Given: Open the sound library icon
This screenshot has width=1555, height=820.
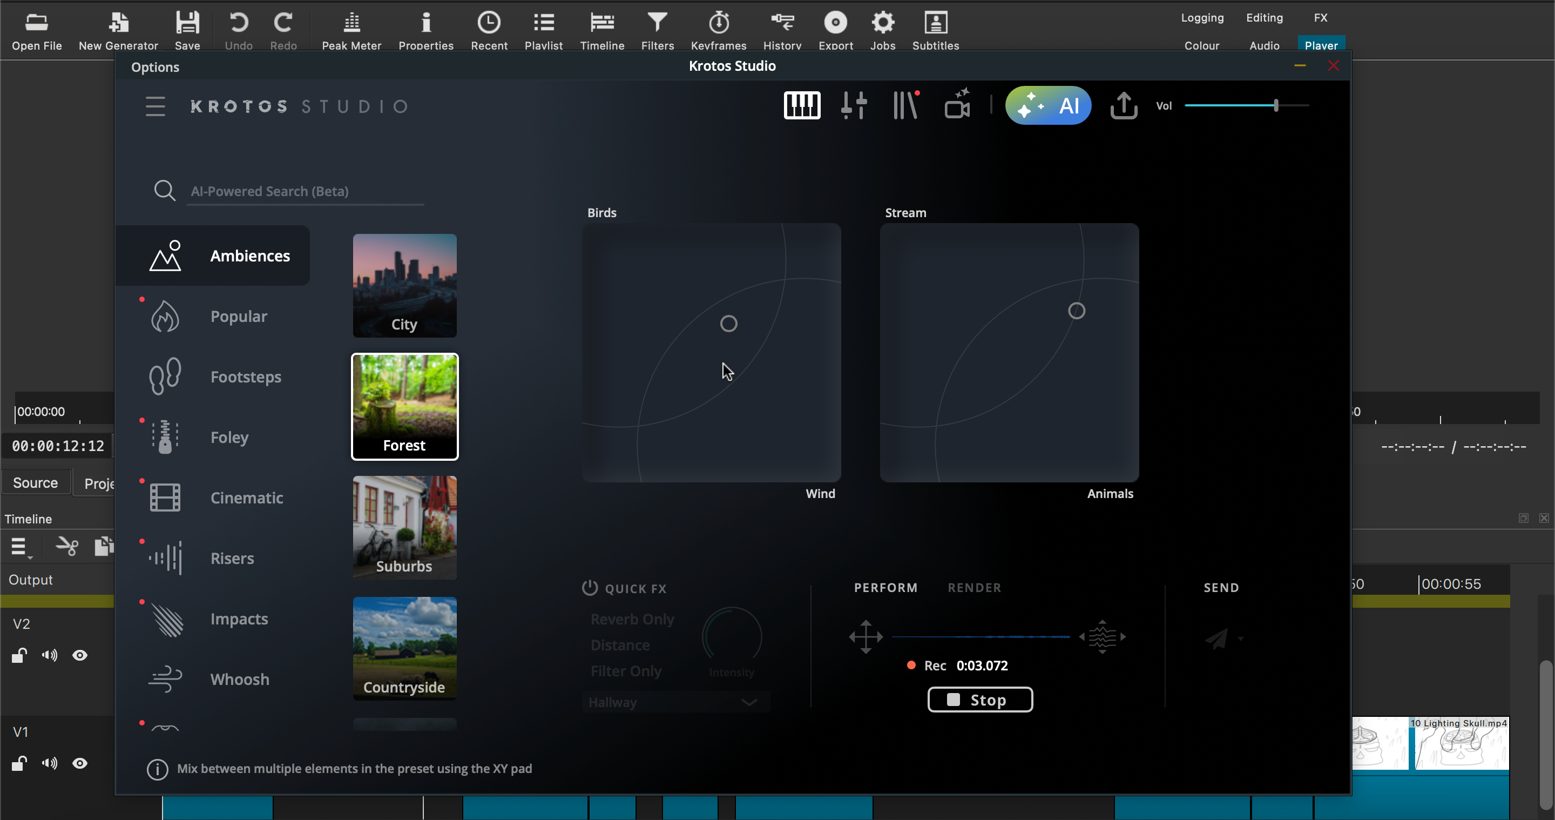Looking at the screenshot, I should click(x=905, y=106).
